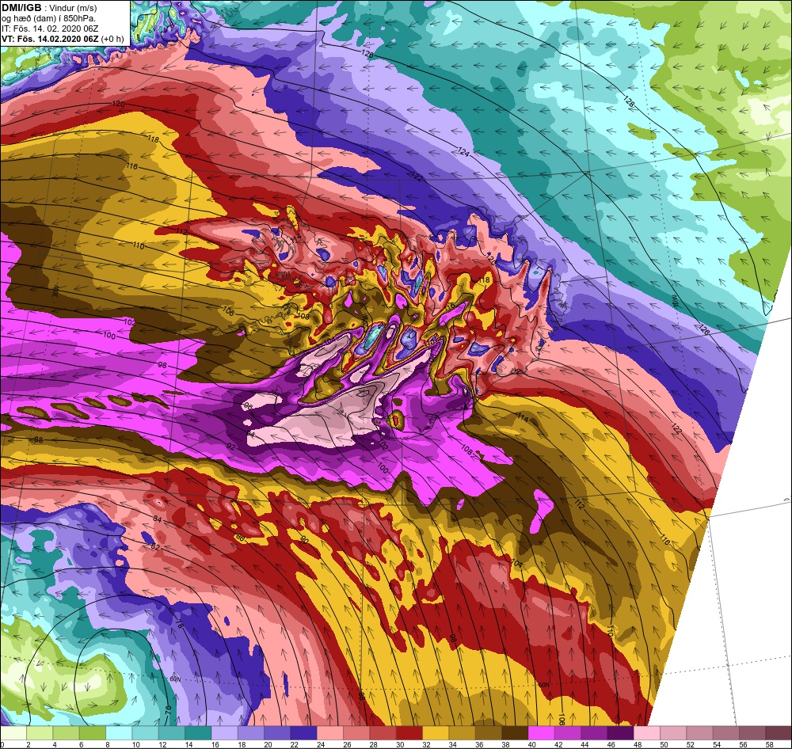
Task: Click the 84 contour height label
Action: (157, 519)
